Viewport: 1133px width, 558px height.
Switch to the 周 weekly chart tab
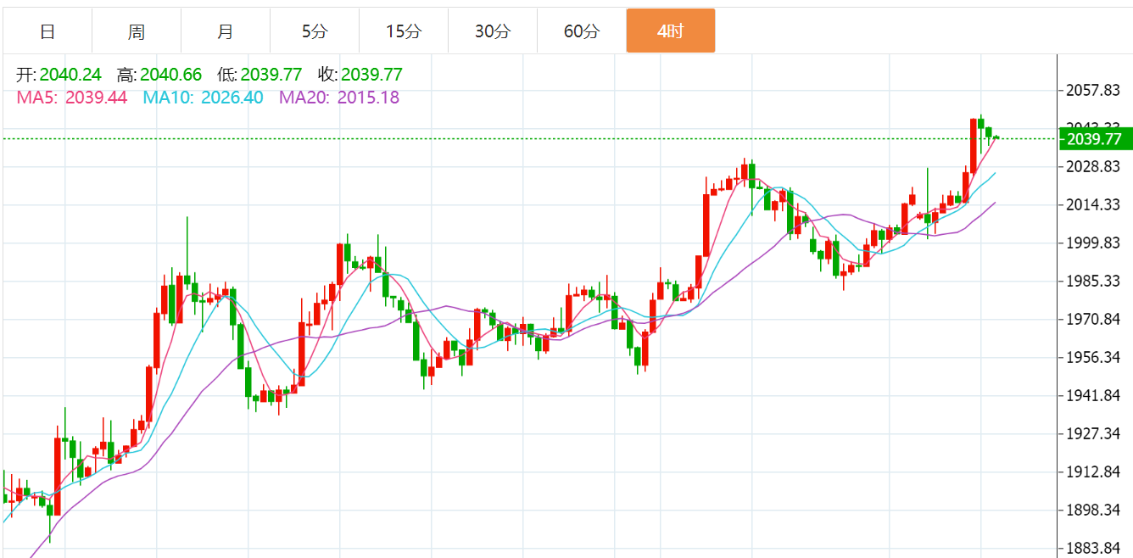[x=137, y=31]
